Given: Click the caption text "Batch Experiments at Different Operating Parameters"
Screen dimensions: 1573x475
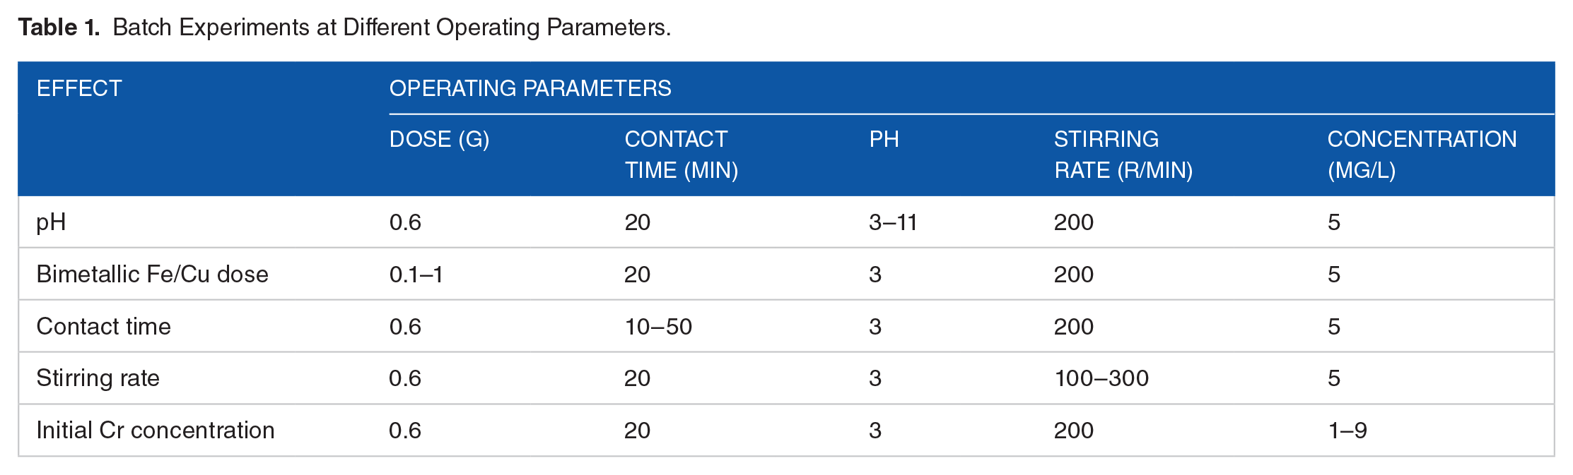Looking at the screenshot, I should click(x=391, y=28).
